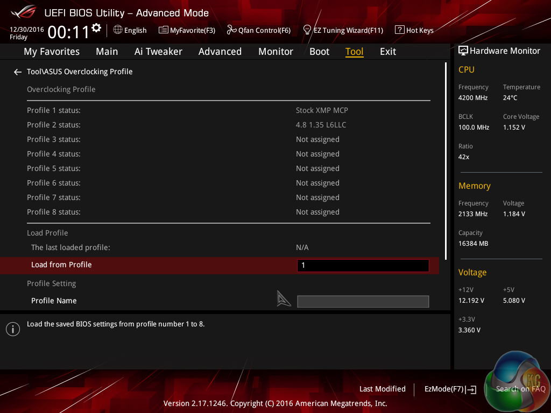Click the back arrow beside Tool\ASUS Overclocking Profile
The height and width of the screenshot is (413, 551).
18,72
